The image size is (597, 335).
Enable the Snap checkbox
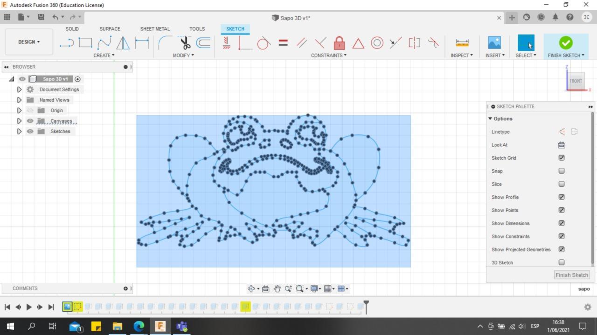562,171
